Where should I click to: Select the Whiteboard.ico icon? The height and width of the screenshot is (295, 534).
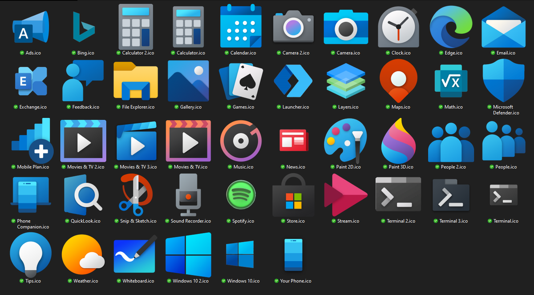point(136,255)
